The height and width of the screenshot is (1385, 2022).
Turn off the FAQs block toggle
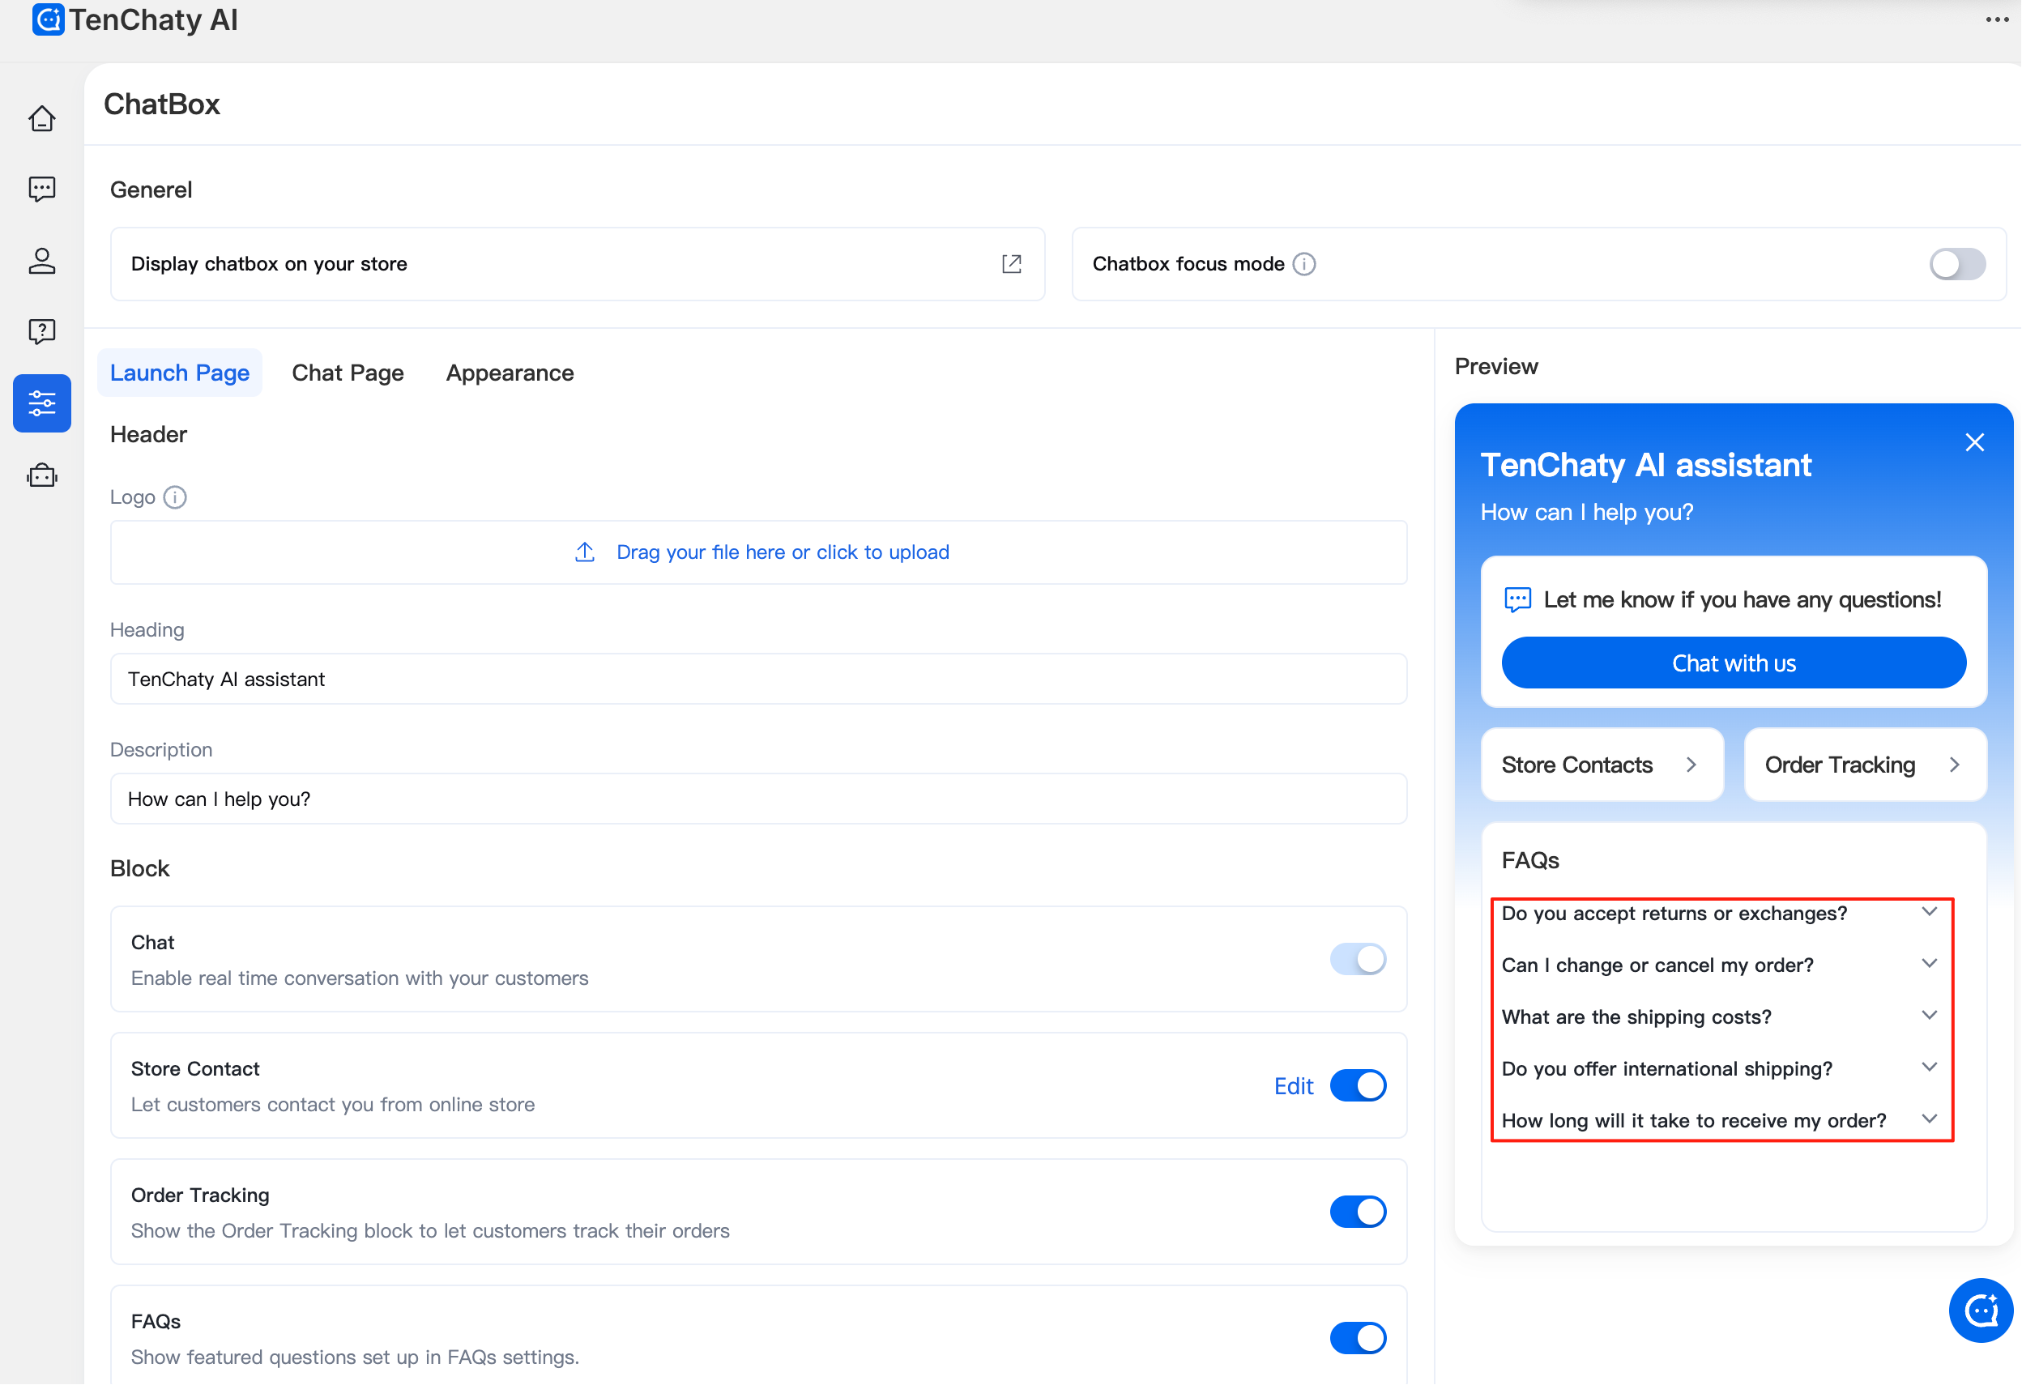tap(1357, 1338)
